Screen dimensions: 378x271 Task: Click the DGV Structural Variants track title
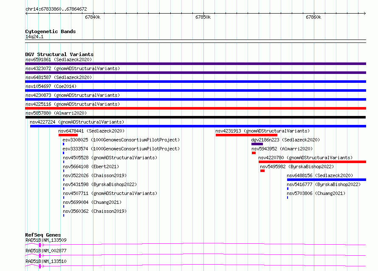59,54
